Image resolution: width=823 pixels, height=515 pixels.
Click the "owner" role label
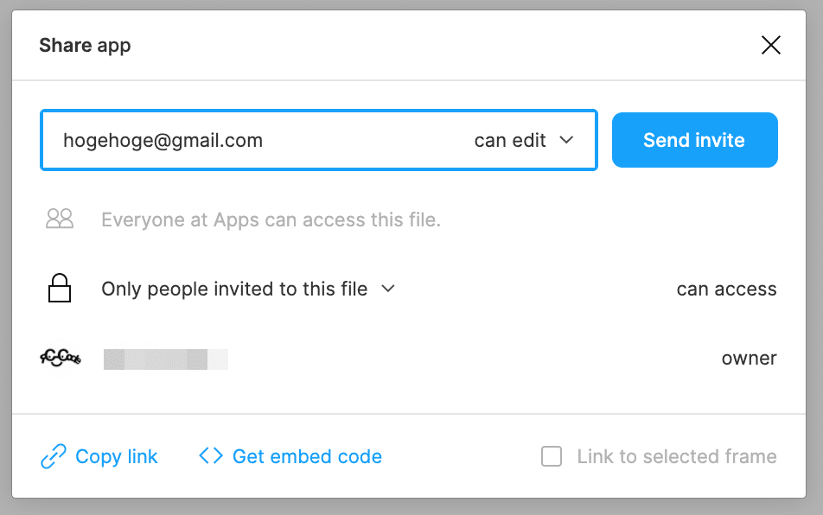coord(749,358)
